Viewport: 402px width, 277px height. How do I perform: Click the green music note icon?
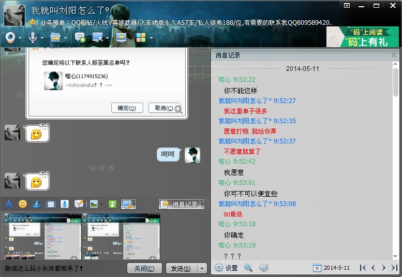112,204
